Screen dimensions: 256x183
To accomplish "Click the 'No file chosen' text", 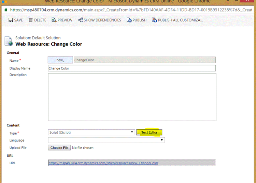I will click(x=83, y=148).
